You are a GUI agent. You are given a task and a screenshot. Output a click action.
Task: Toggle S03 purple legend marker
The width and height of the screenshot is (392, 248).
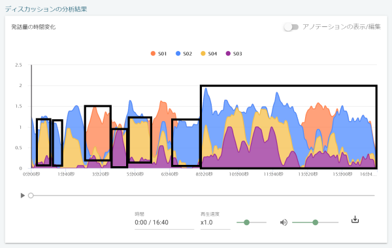point(228,54)
